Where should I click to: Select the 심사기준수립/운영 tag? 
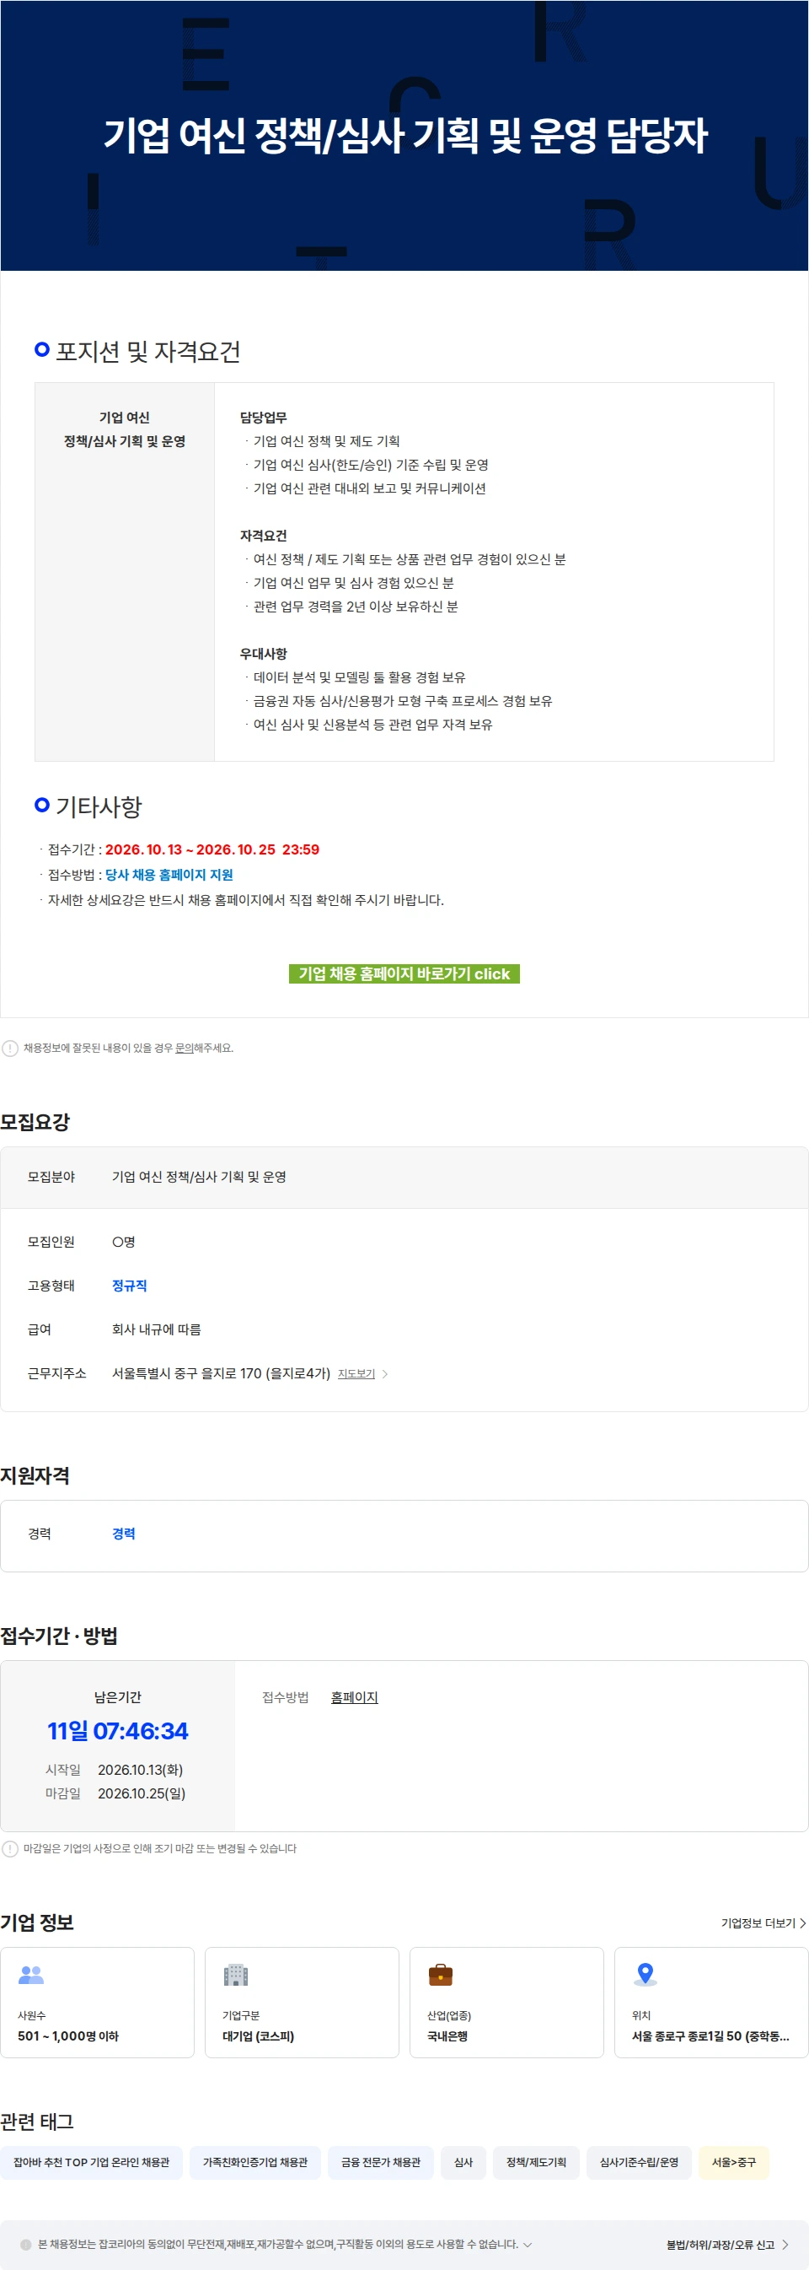point(639,2163)
